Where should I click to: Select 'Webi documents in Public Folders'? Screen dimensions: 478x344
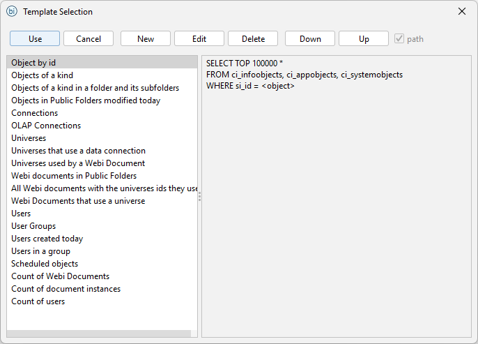tap(102, 176)
